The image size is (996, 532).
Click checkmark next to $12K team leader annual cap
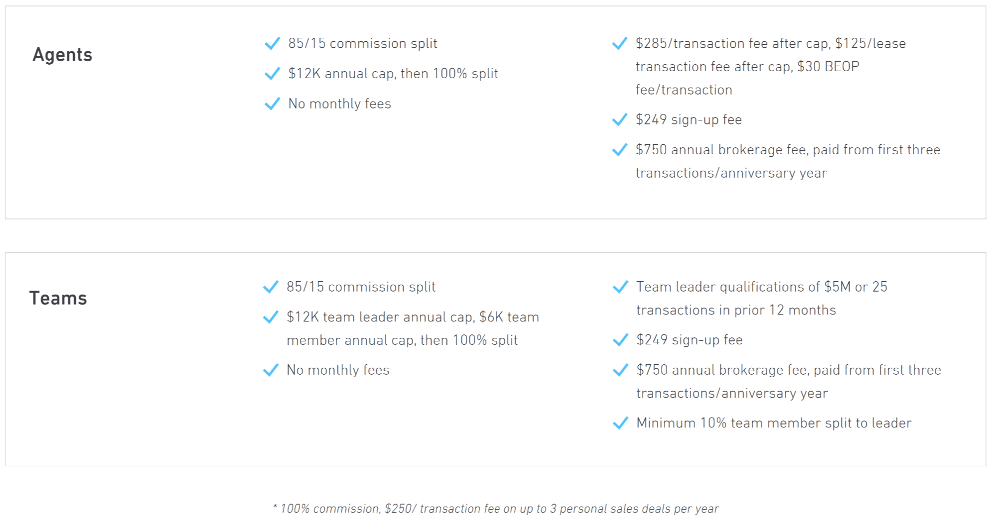271,317
